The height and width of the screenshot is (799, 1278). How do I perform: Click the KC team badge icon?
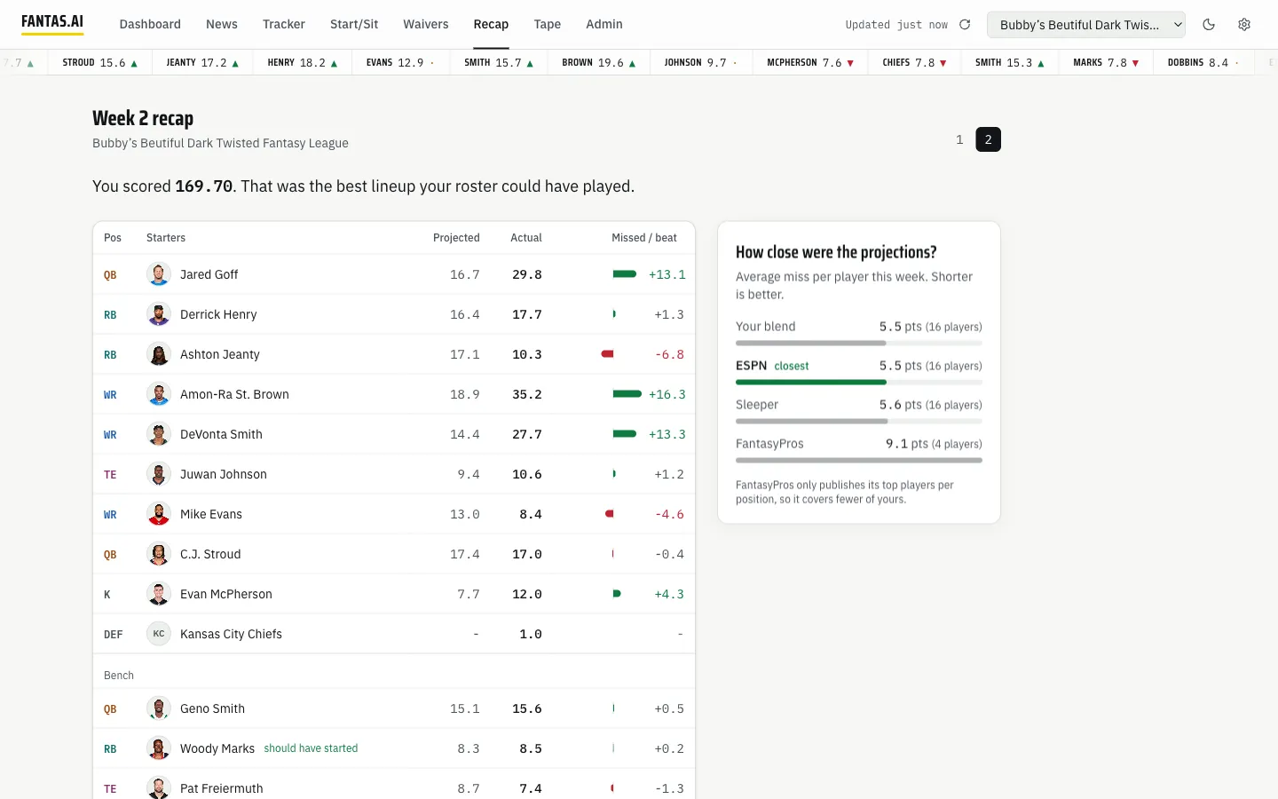pos(159,634)
